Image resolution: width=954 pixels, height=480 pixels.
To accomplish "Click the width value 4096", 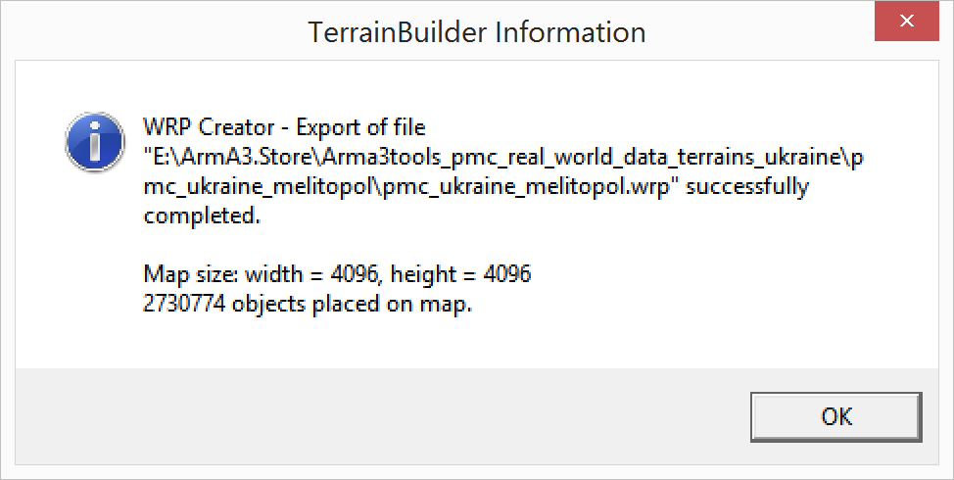I will pyautogui.click(x=355, y=273).
